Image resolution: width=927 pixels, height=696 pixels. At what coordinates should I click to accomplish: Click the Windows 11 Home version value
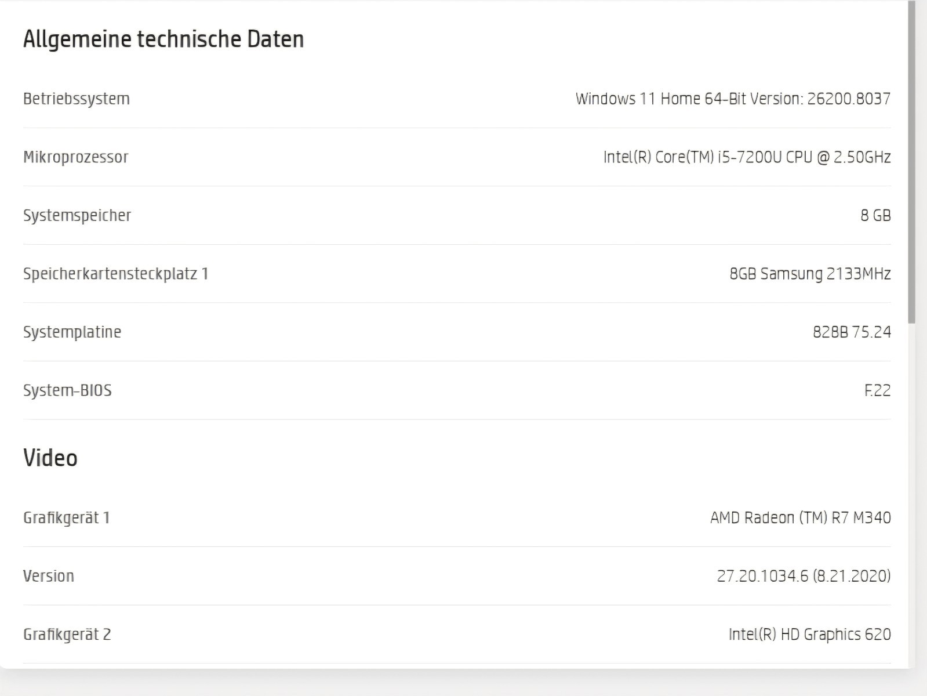pyautogui.click(x=733, y=99)
